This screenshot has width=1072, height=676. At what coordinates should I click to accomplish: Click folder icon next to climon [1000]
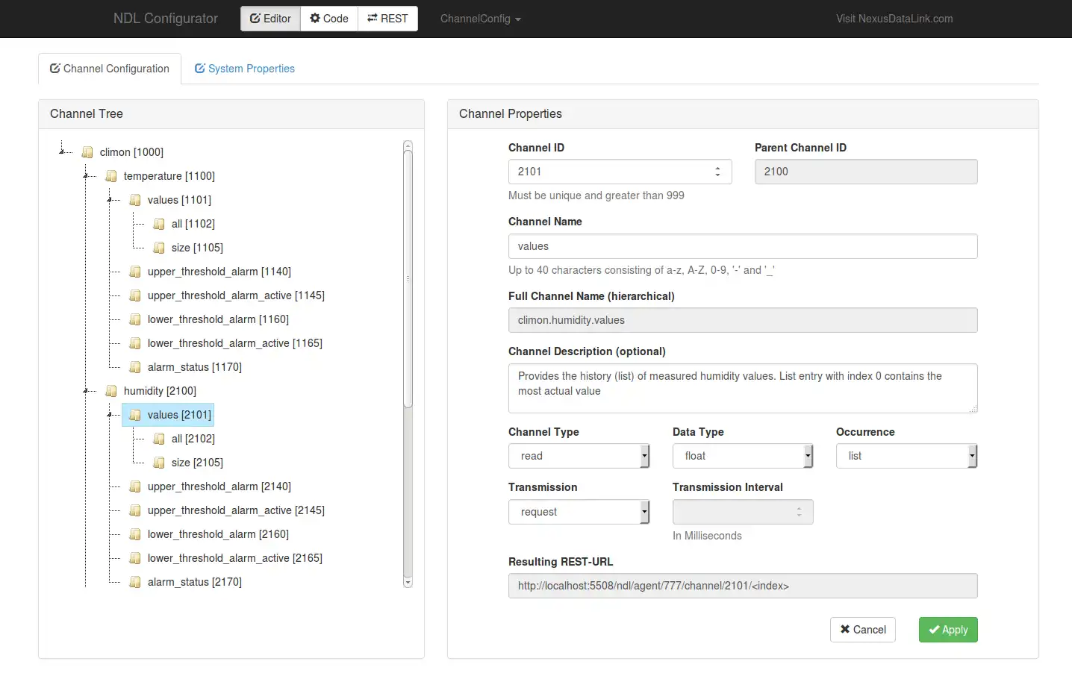click(87, 152)
